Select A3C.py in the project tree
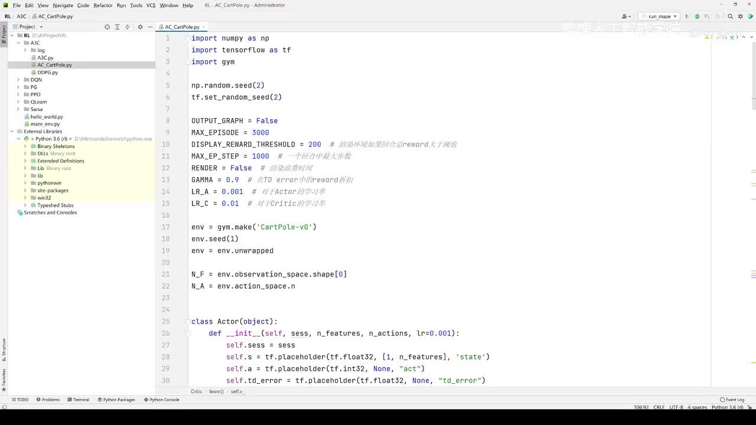756x425 pixels. tap(45, 58)
